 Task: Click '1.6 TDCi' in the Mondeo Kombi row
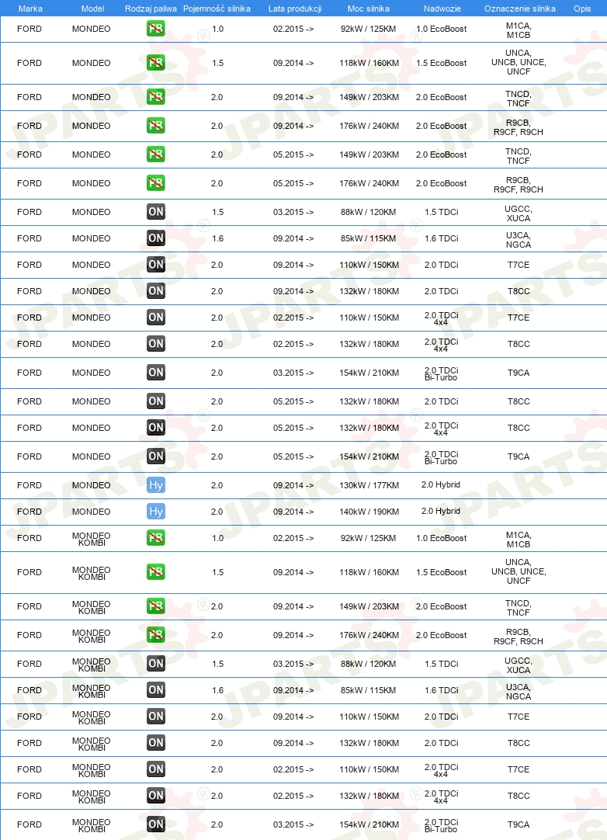442,690
